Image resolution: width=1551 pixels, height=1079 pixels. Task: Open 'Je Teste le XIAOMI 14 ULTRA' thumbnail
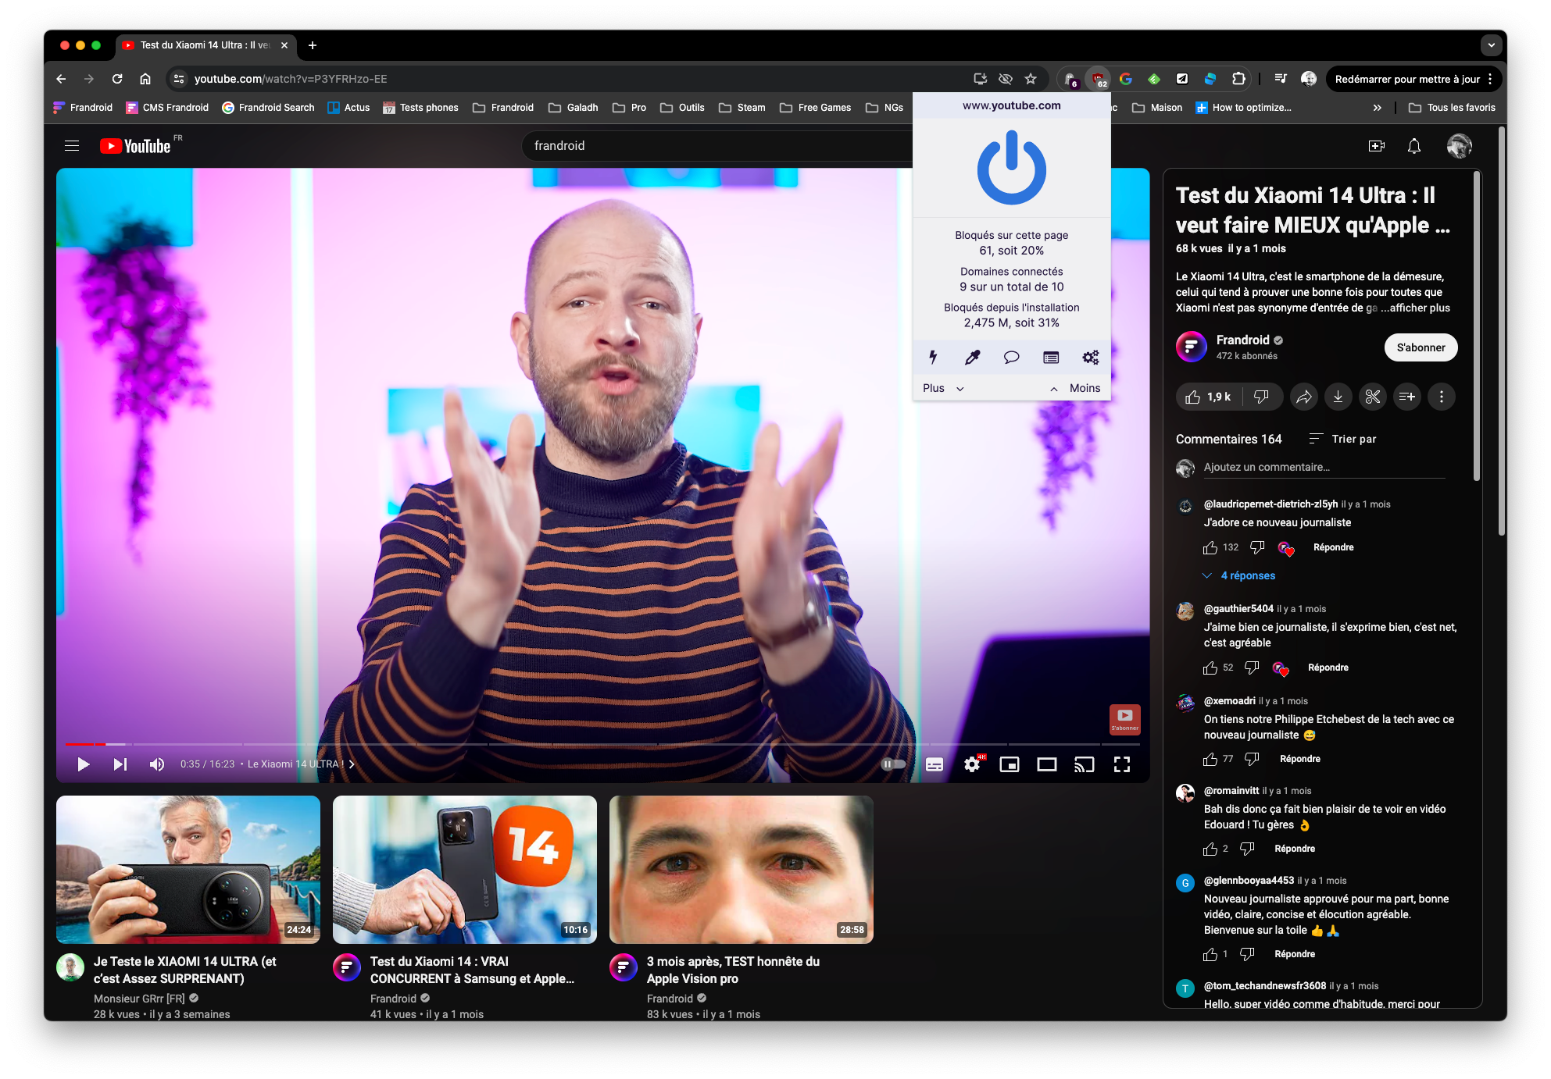188,869
